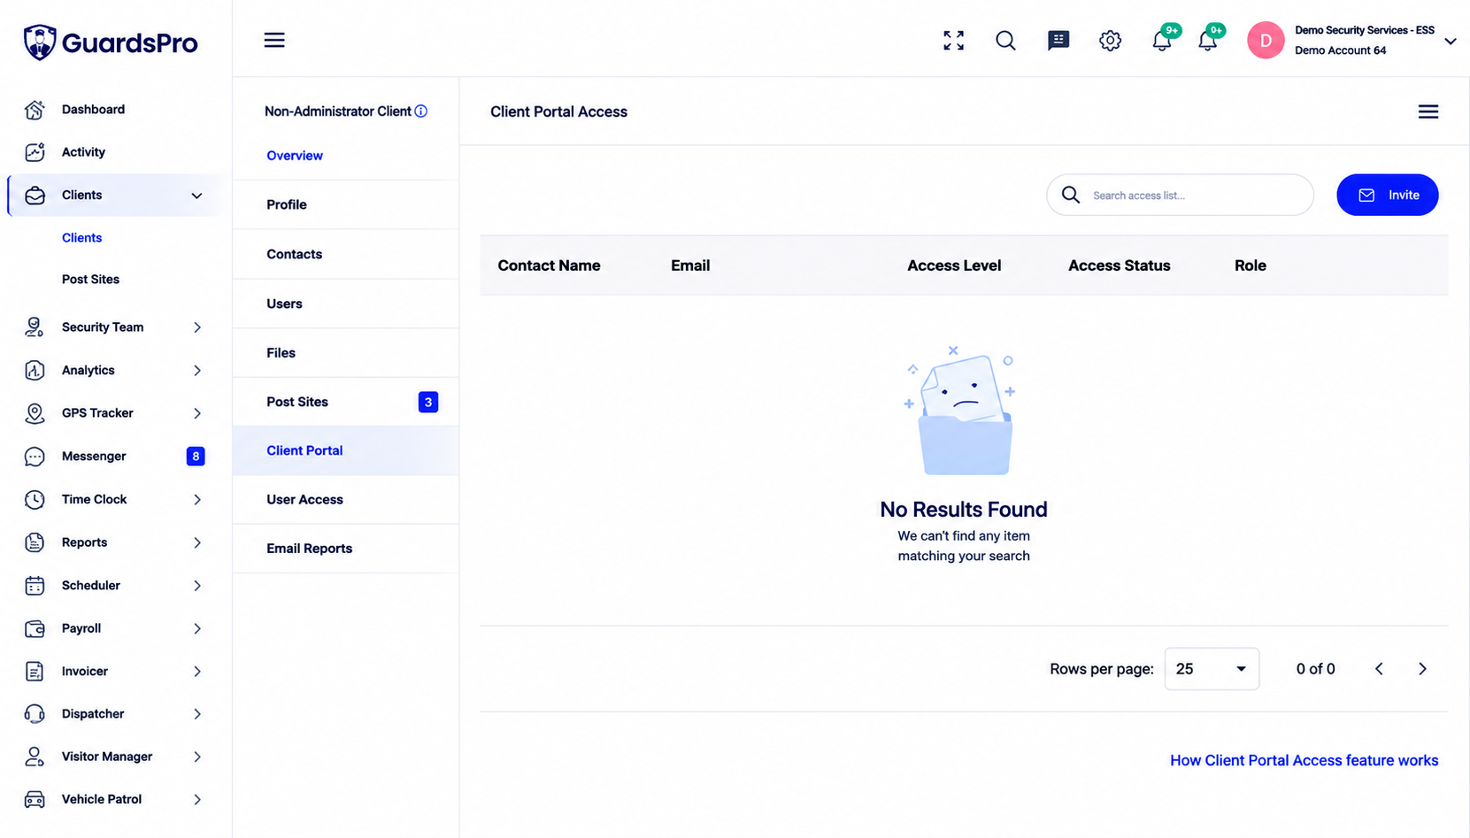Click the Dispatcher headset icon

(x=35, y=714)
